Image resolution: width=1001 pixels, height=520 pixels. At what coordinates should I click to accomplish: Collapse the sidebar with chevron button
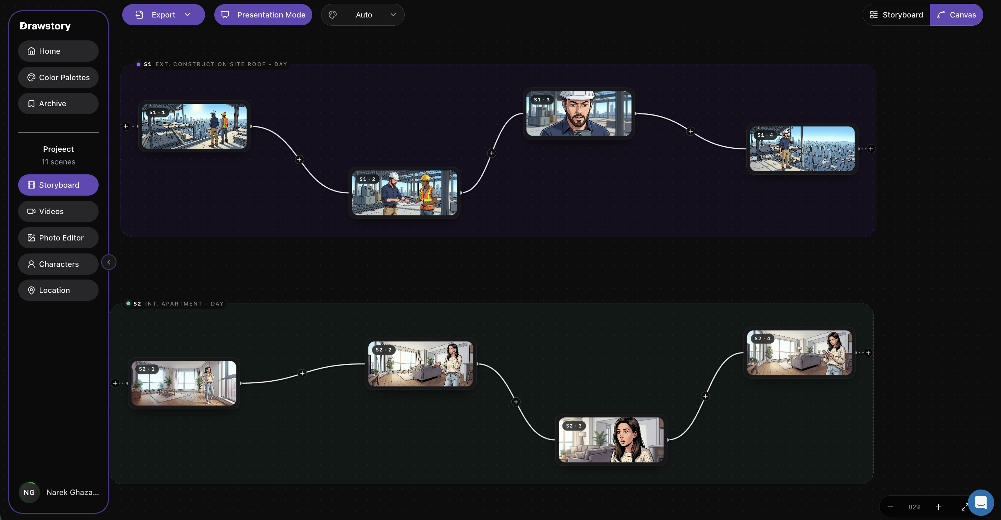(x=109, y=262)
